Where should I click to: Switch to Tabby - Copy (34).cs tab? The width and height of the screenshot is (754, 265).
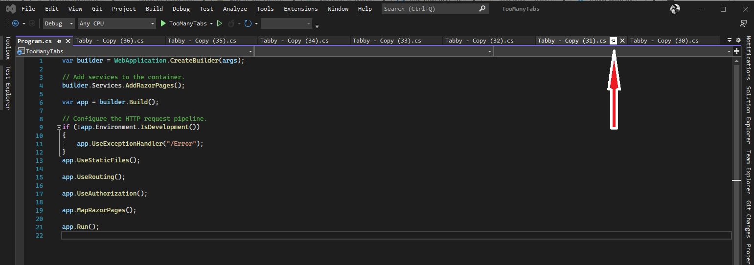coord(294,41)
